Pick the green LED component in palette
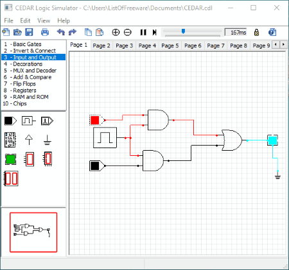 (x=10, y=159)
